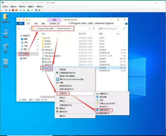Viewport: 166px width, 136px height.
Task: Click the horizontal scrollbar left arrow in Explorer
Action: click(x=40, y=97)
